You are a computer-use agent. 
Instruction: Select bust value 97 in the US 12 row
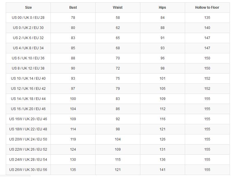[x=73, y=89]
